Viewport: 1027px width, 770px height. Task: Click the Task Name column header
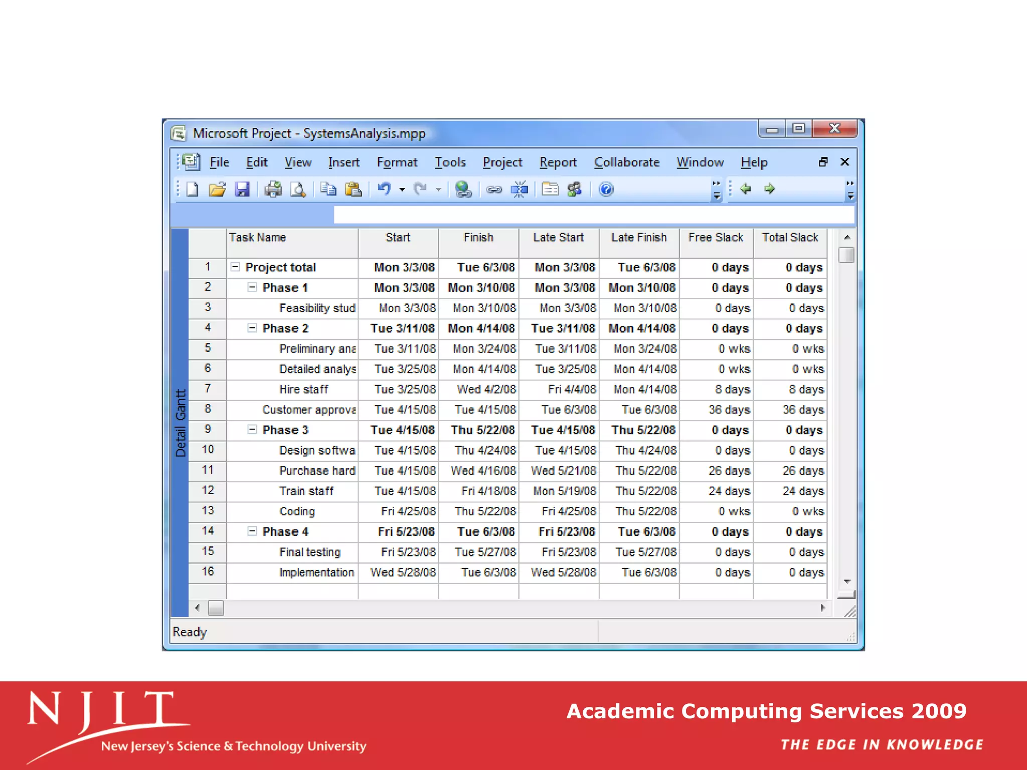[x=292, y=243]
